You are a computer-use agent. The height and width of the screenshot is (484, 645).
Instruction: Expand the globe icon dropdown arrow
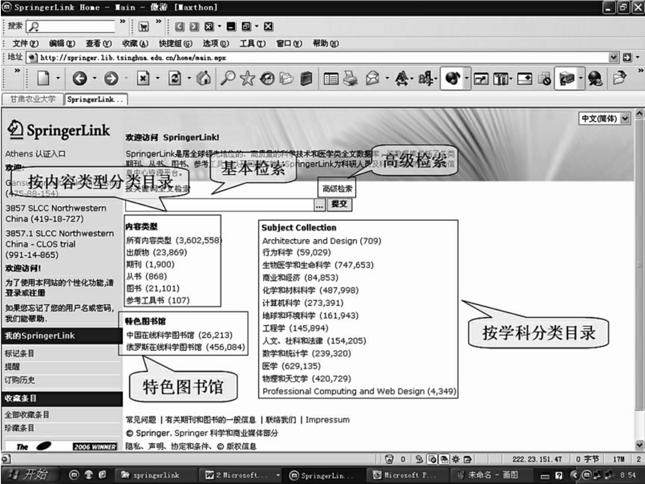pos(467,79)
